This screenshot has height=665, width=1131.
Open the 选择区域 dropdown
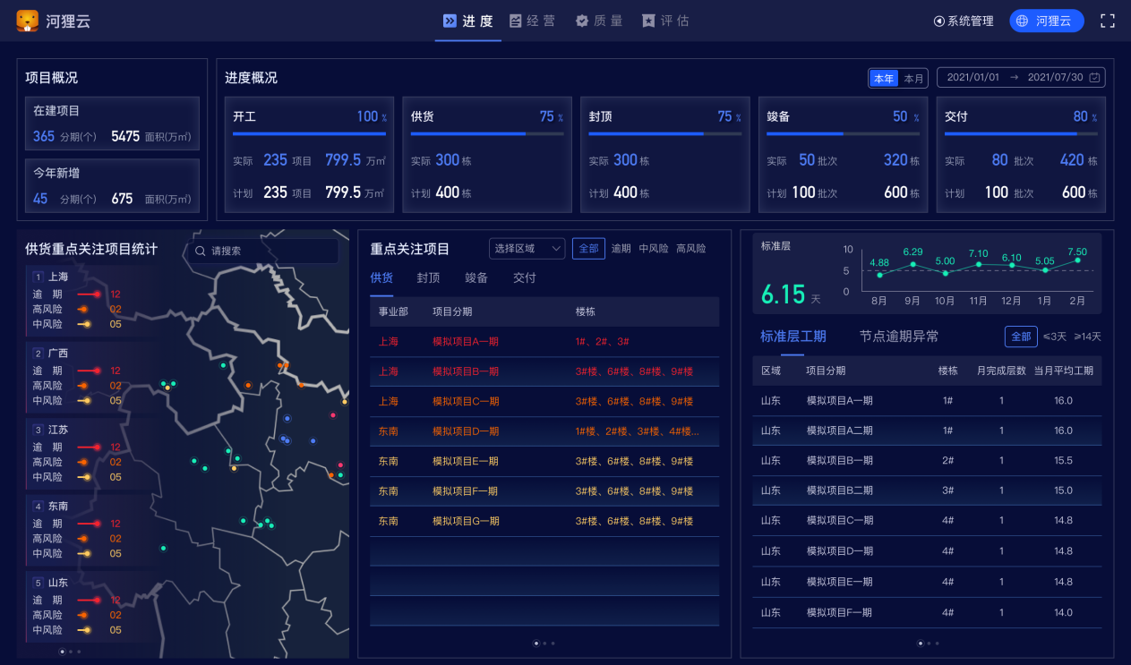[x=527, y=249]
